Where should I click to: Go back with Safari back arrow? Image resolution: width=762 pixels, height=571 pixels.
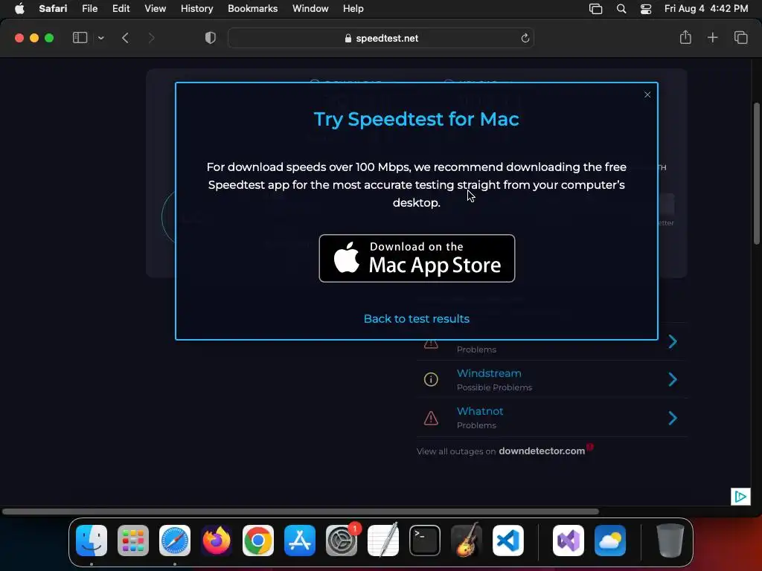click(125, 38)
